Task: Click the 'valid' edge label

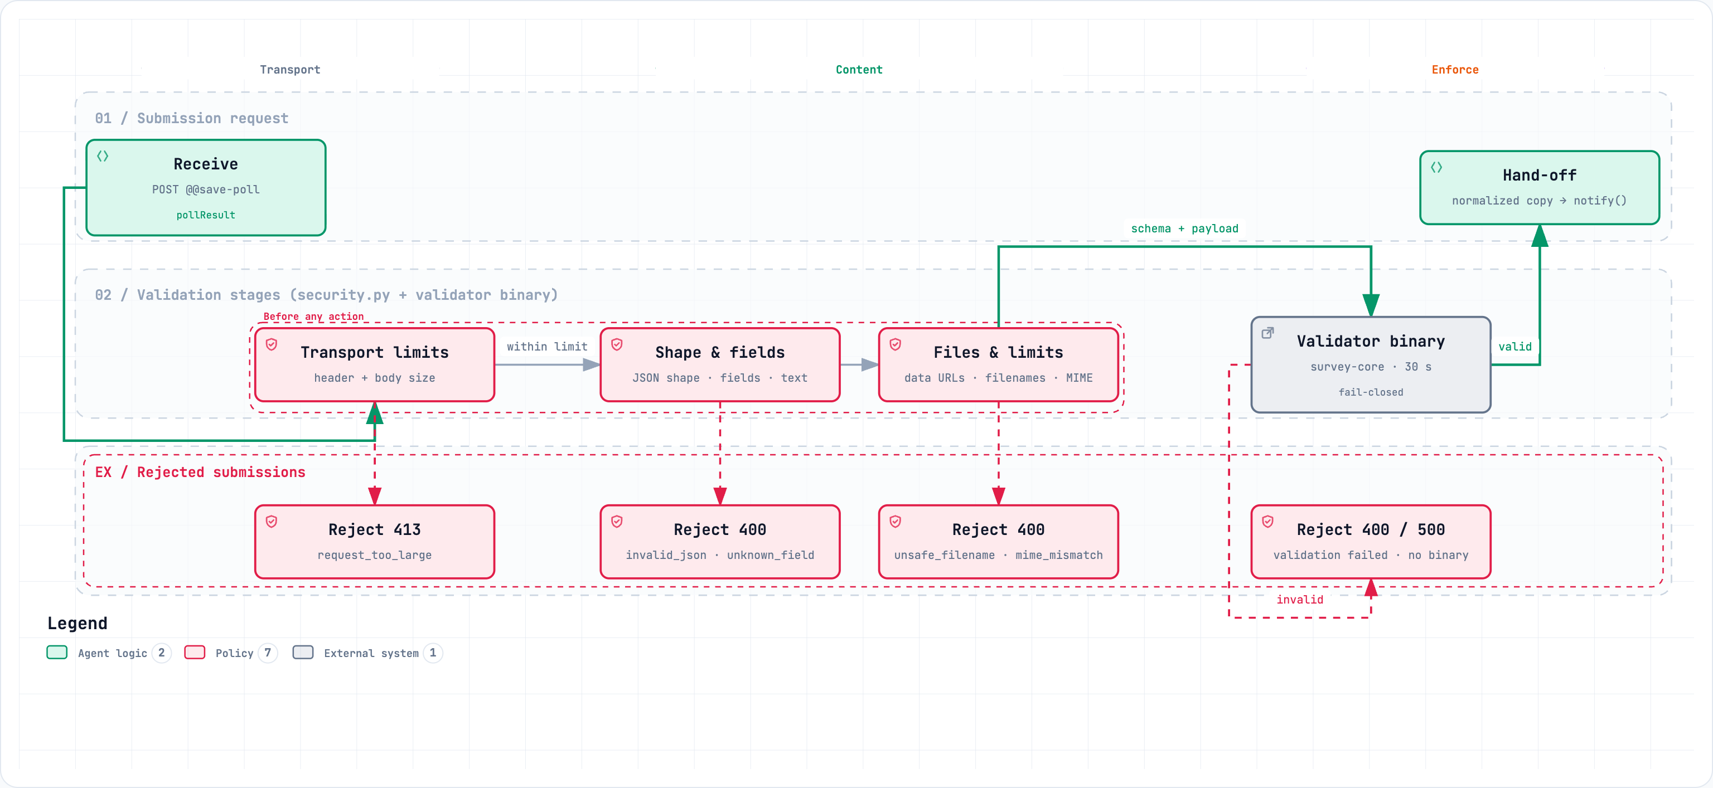Action: tap(1515, 347)
